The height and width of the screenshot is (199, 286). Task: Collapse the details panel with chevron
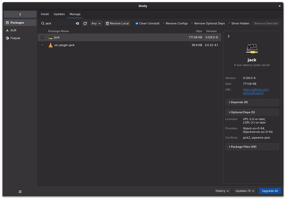(x=228, y=36)
